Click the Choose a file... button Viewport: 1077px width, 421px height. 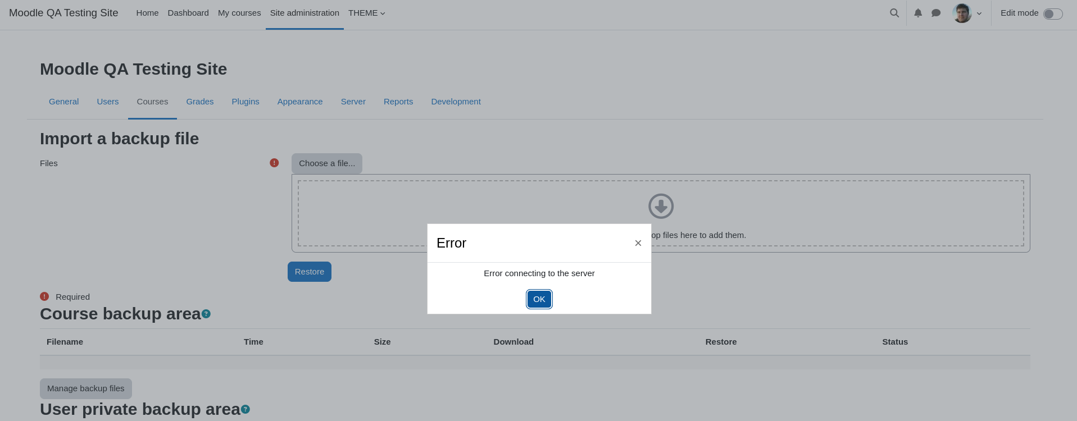pyautogui.click(x=327, y=163)
